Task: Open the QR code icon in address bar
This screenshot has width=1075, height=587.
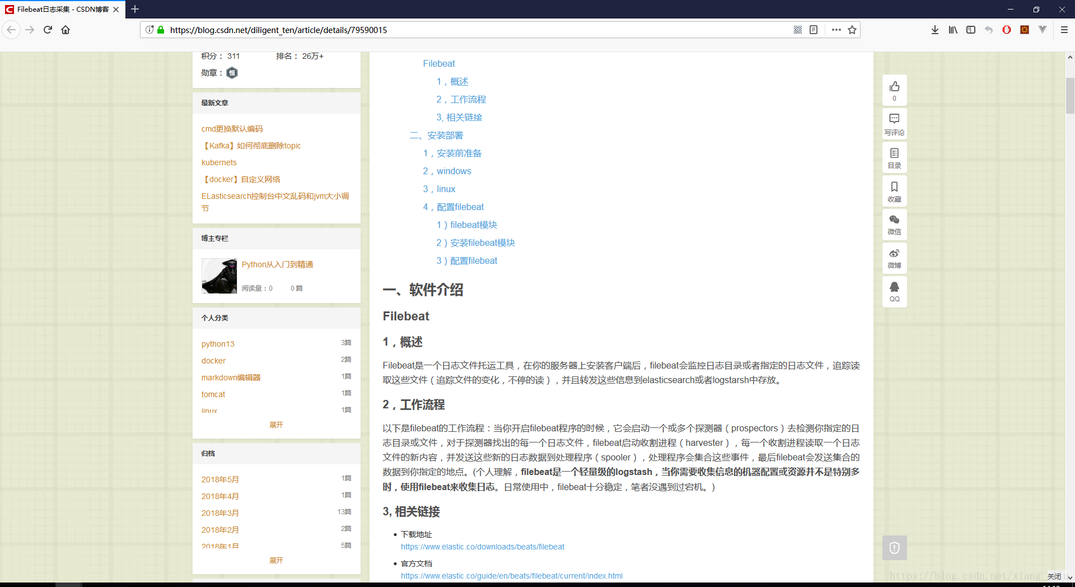Action: click(798, 30)
